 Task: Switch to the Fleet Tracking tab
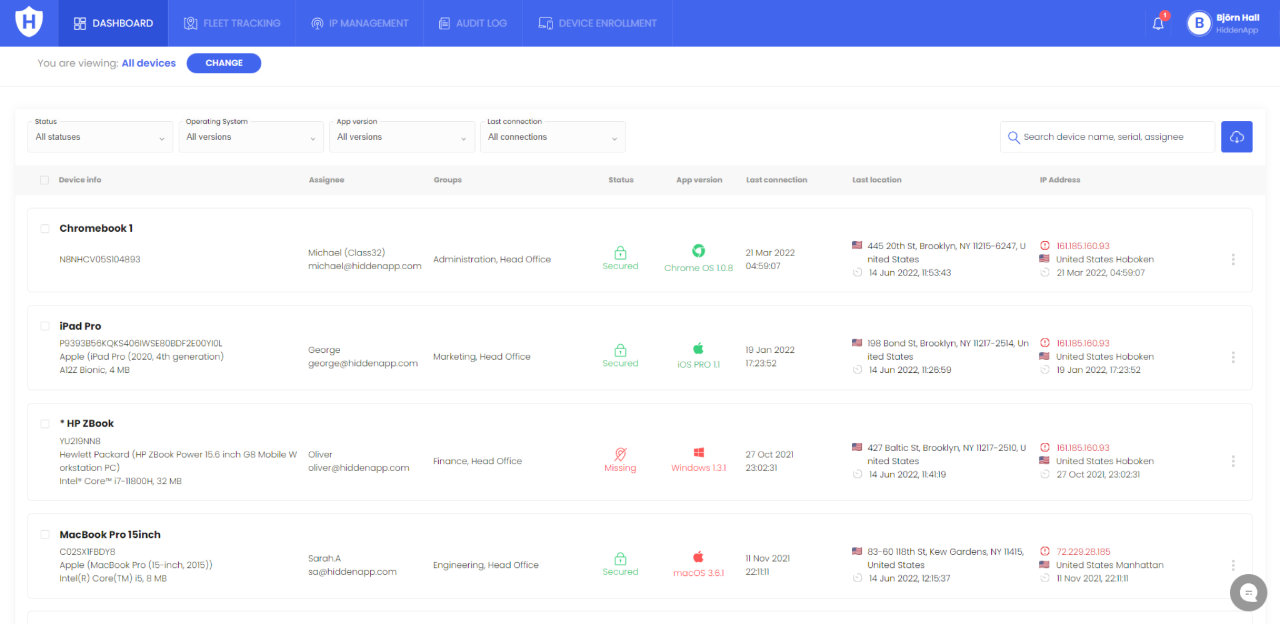coord(232,22)
